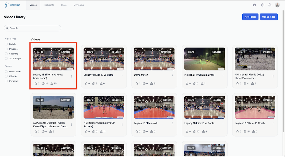Image resolution: width=285 pixels, height=157 pixels.
Task: Open three-dot menu for Legacy 18 main demo video
Action: [72, 76]
